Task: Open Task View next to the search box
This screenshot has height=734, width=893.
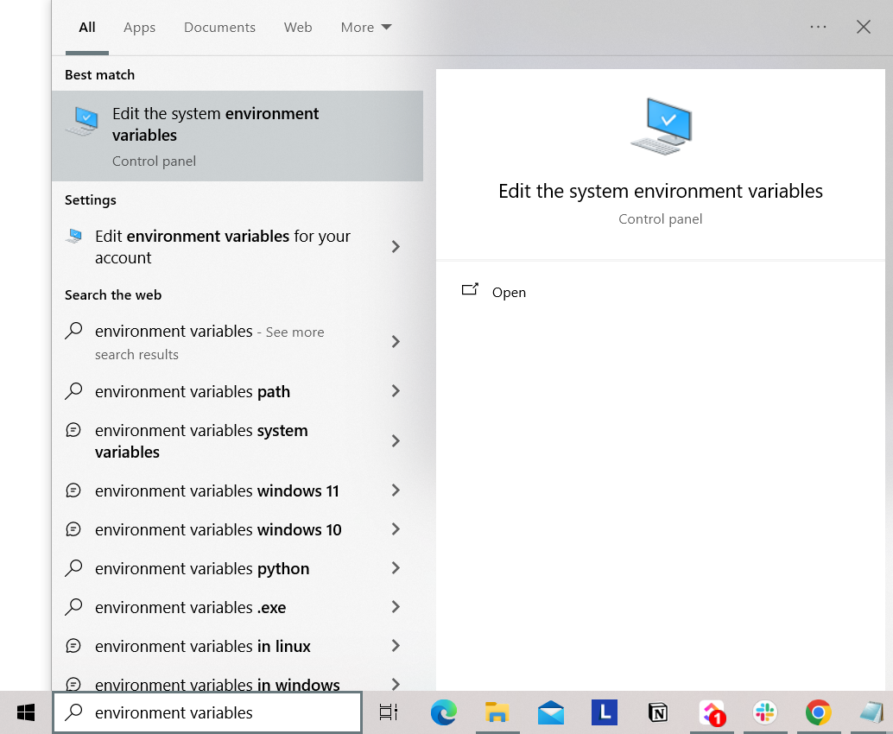Action: click(x=388, y=712)
